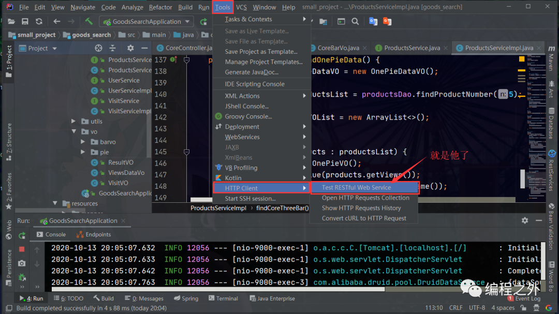
Task: Click the locate target icon in Project panel
Action: click(x=98, y=48)
